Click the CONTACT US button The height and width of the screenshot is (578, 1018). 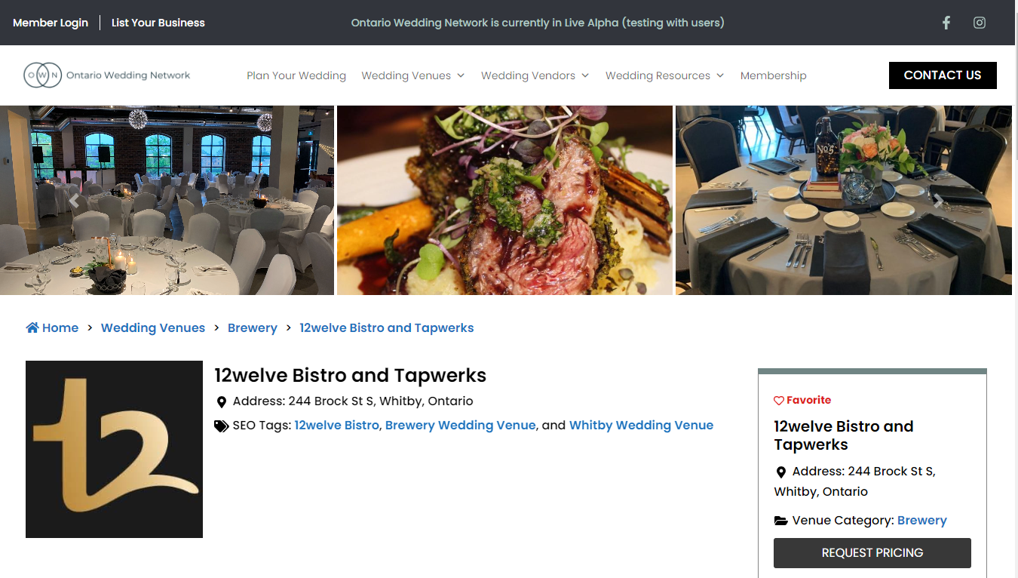(943, 75)
